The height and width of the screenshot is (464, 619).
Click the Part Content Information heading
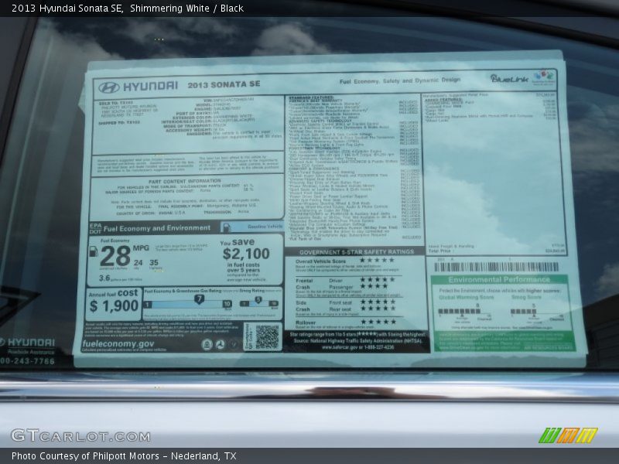coord(186,181)
